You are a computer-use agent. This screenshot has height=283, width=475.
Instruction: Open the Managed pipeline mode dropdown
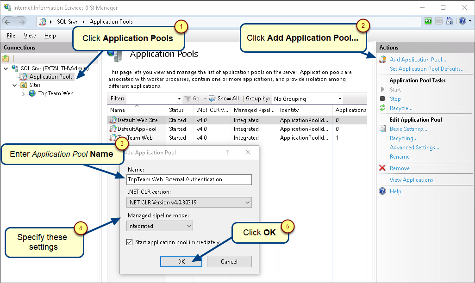[160, 226]
